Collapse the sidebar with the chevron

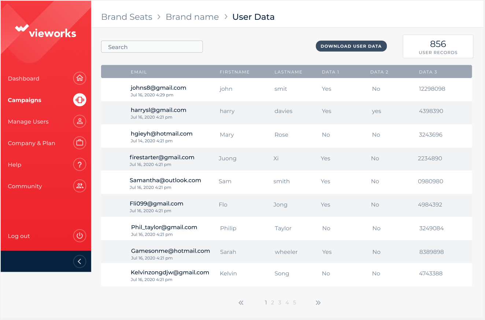79,261
